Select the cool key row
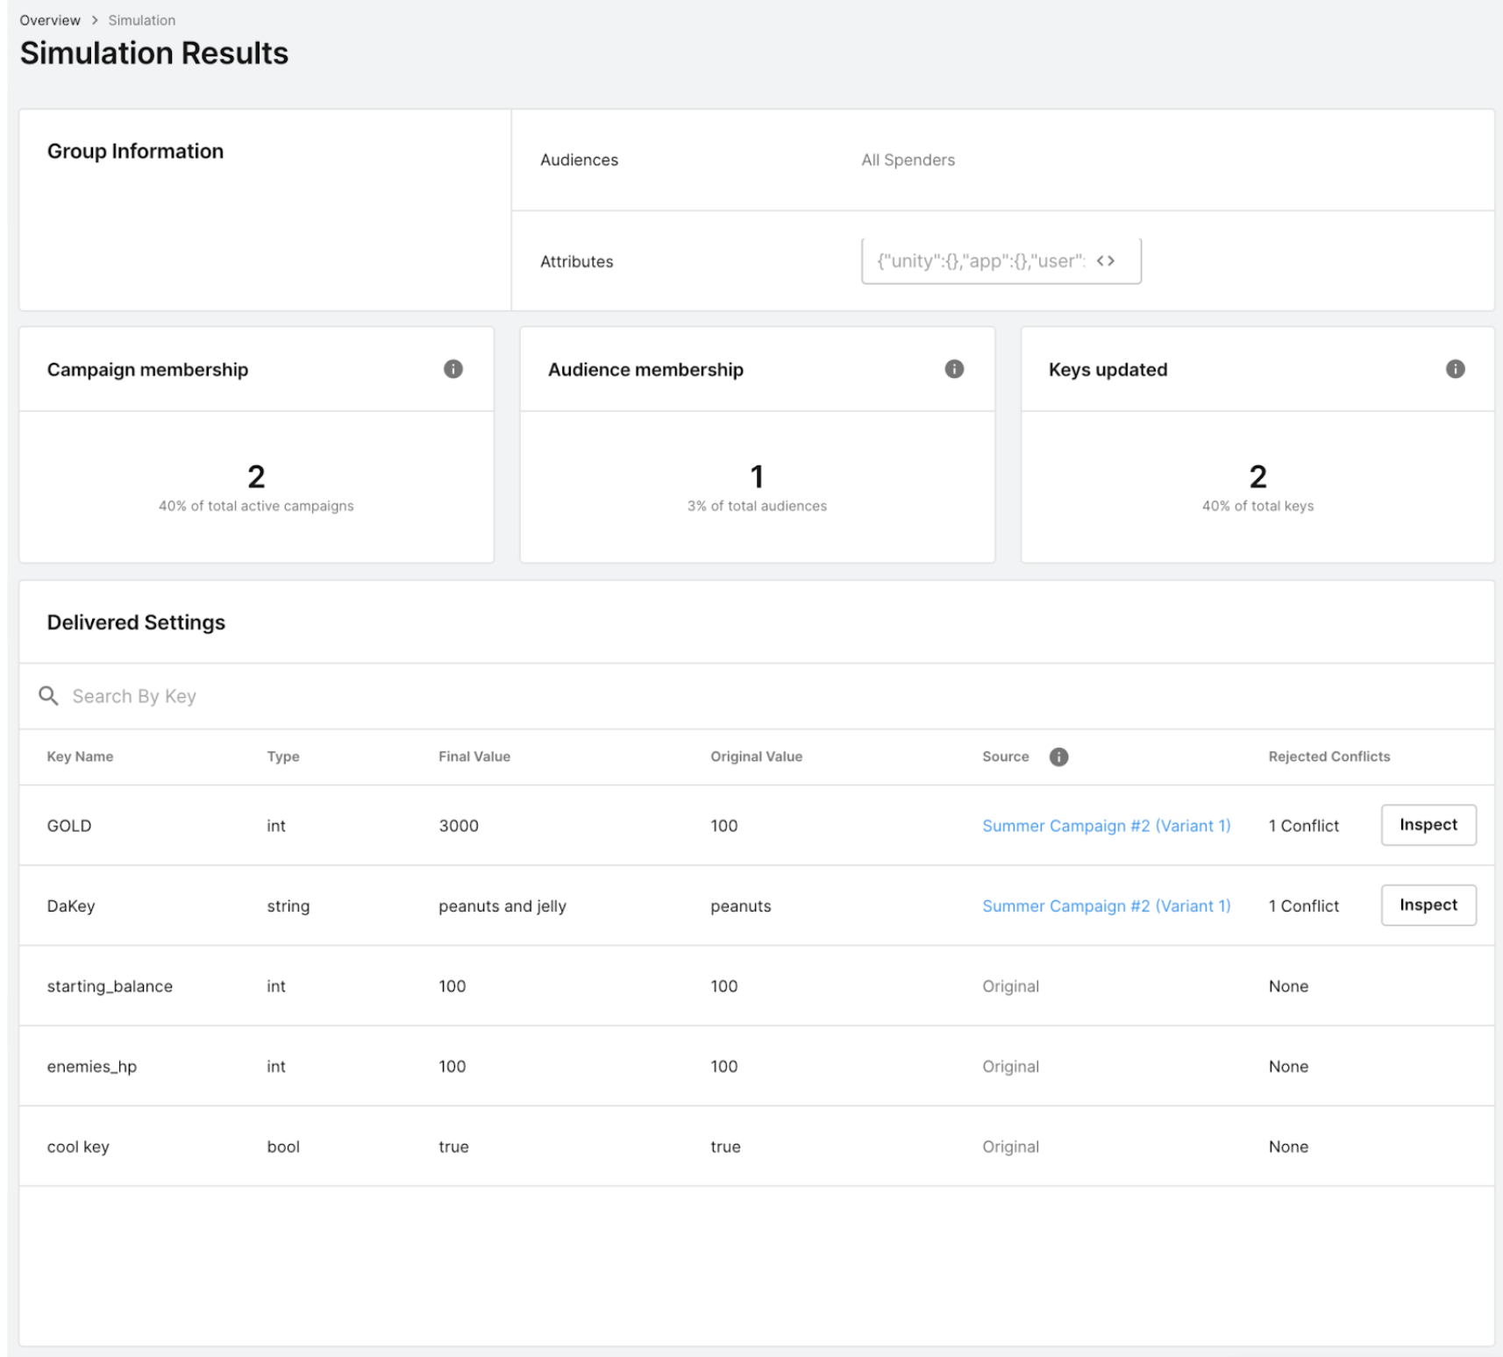The height and width of the screenshot is (1357, 1503). (78, 1147)
